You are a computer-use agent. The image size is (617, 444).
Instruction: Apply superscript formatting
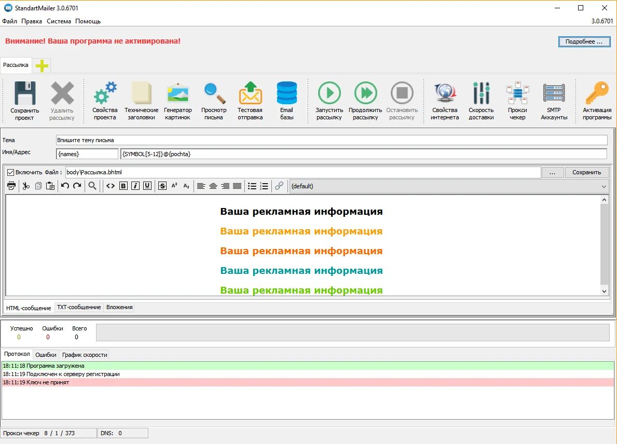pyautogui.click(x=174, y=186)
